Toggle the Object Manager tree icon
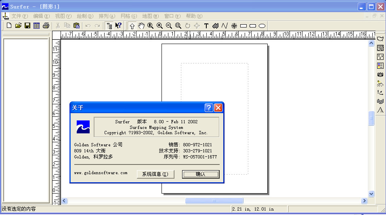This screenshot has height=215, width=386. (109, 25)
